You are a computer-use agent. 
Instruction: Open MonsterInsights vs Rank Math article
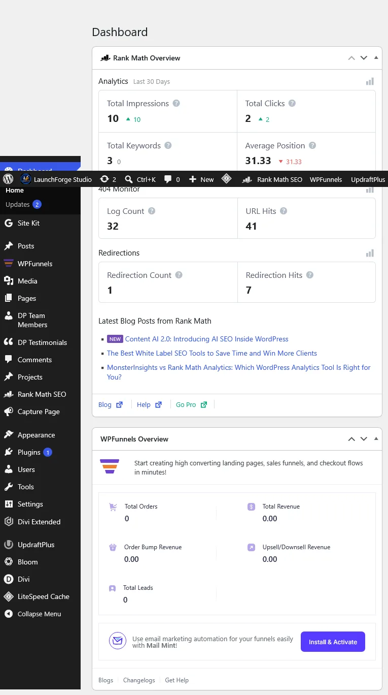click(239, 372)
